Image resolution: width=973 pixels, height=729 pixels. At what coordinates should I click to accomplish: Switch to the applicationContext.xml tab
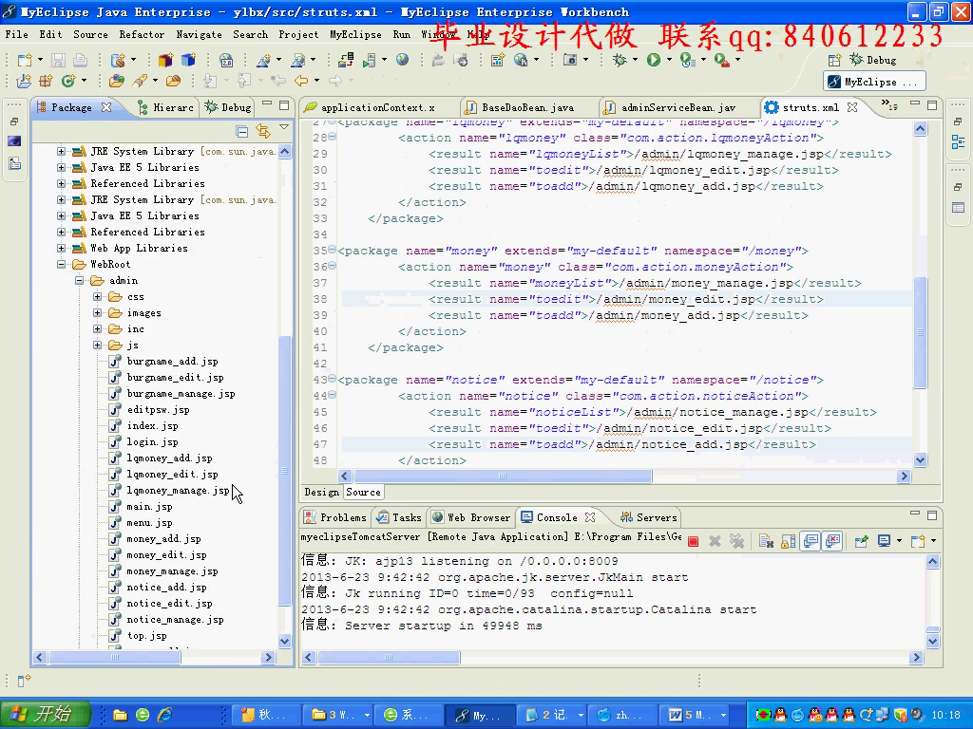[377, 107]
